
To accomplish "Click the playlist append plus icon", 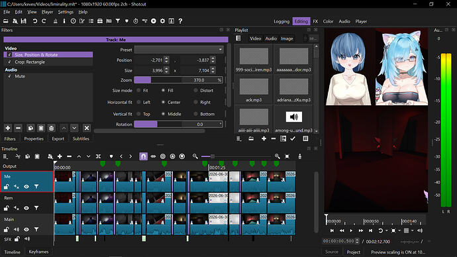I will [x=264, y=138].
